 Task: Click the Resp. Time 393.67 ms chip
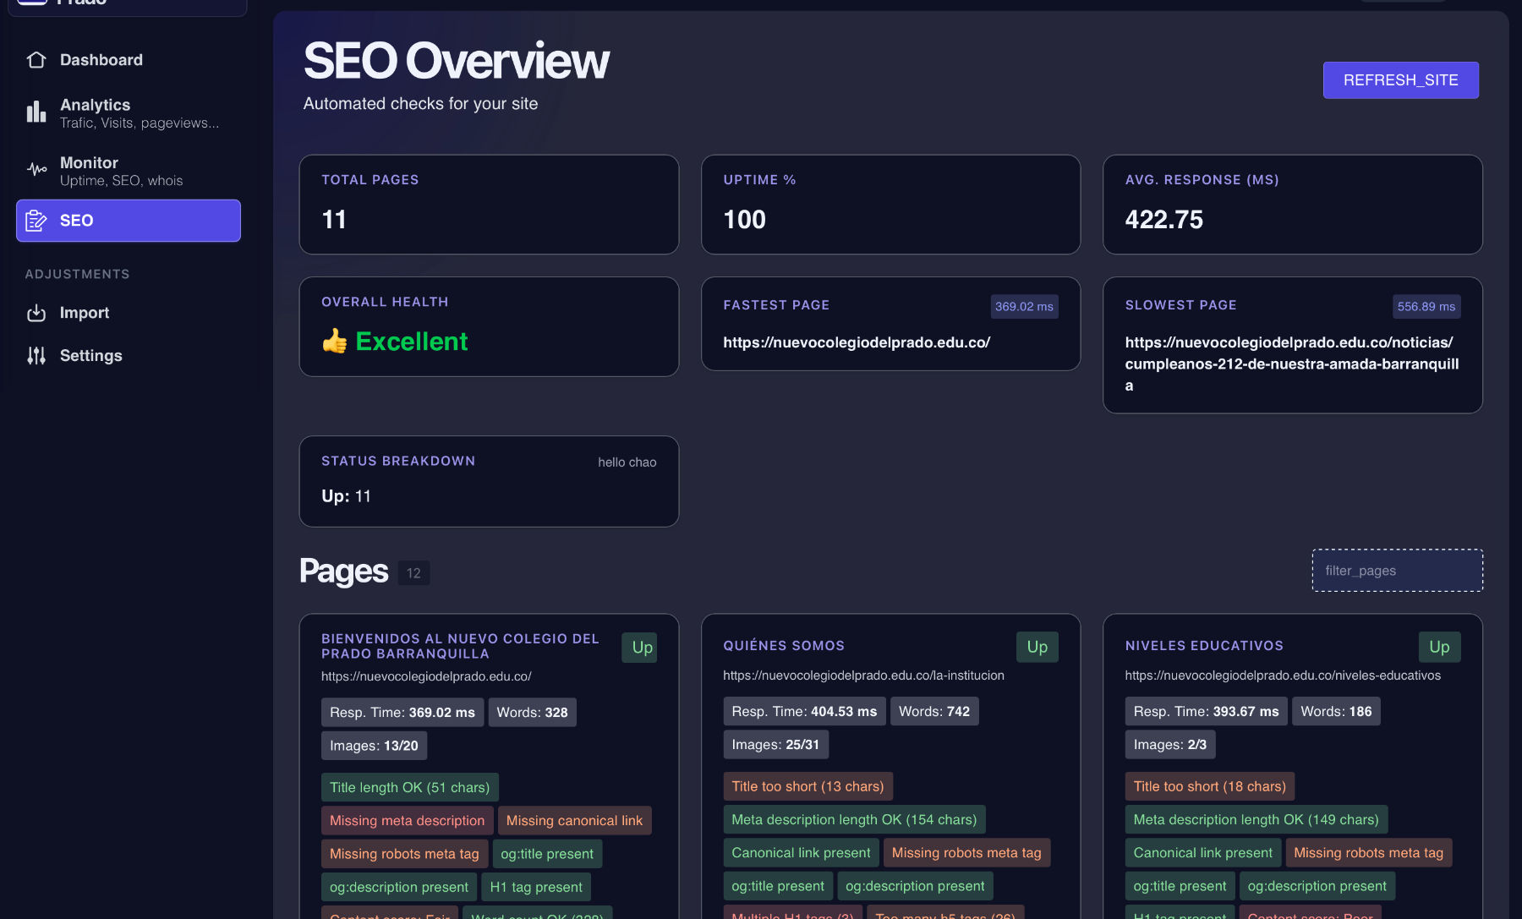pyautogui.click(x=1206, y=712)
